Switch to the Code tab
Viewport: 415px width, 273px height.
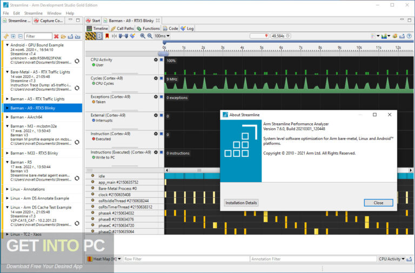tap(170, 28)
